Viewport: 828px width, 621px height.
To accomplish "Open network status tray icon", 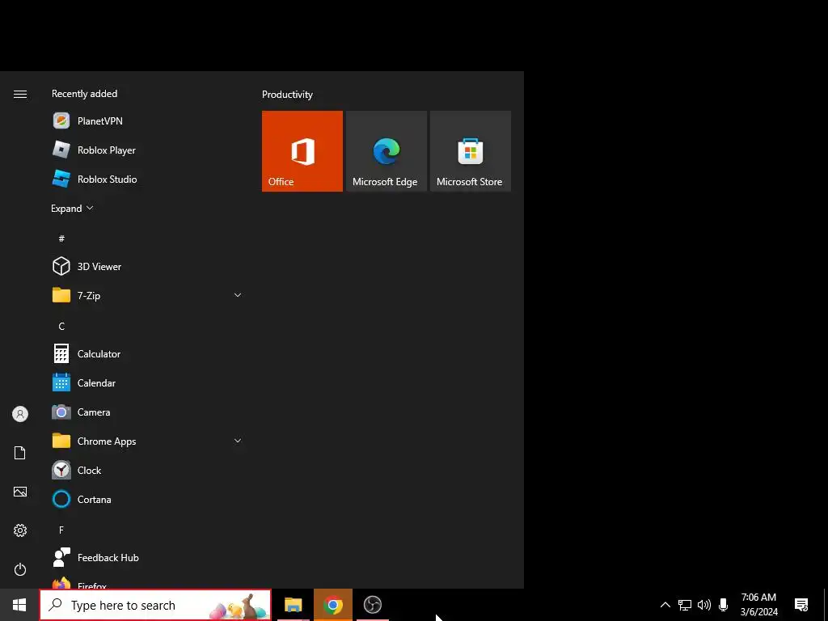I will (685, 605).
